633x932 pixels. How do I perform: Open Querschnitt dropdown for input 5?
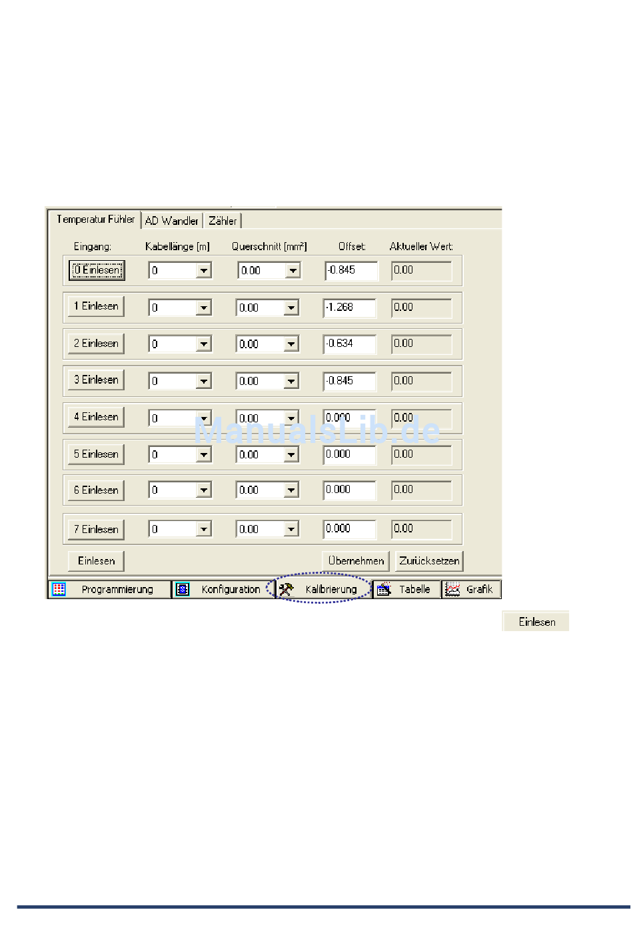(291, 455)
